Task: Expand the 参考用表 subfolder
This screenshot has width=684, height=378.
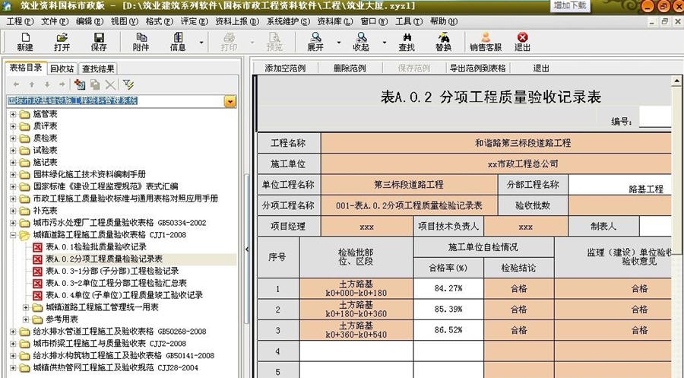Action: (26, 320)
